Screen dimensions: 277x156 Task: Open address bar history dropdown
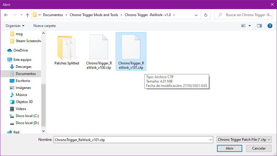(196, 15)
